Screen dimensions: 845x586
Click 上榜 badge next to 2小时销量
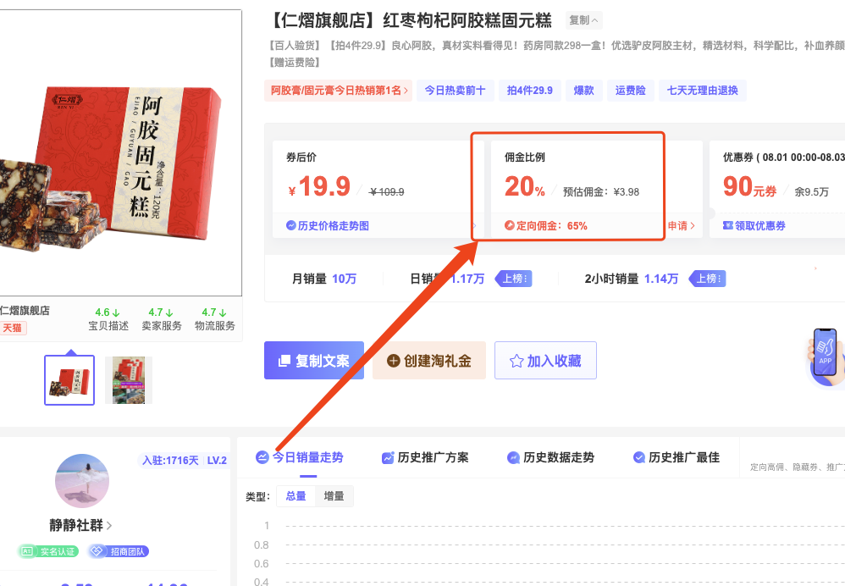[708, 279]
